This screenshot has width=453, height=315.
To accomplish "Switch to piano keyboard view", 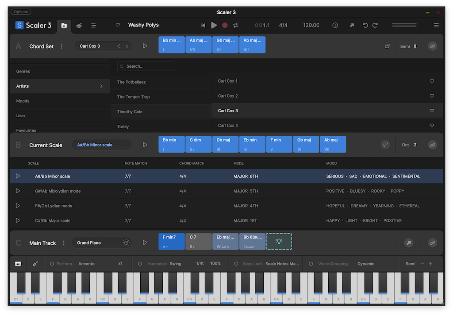I will [x=18, y=264].
